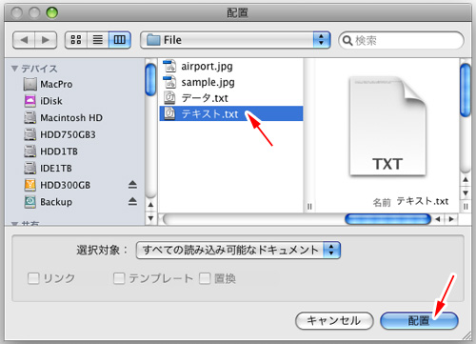Click the magnifier icon in search field
Image resolution: width=476 pixels, height=344 pixels.
347,41
